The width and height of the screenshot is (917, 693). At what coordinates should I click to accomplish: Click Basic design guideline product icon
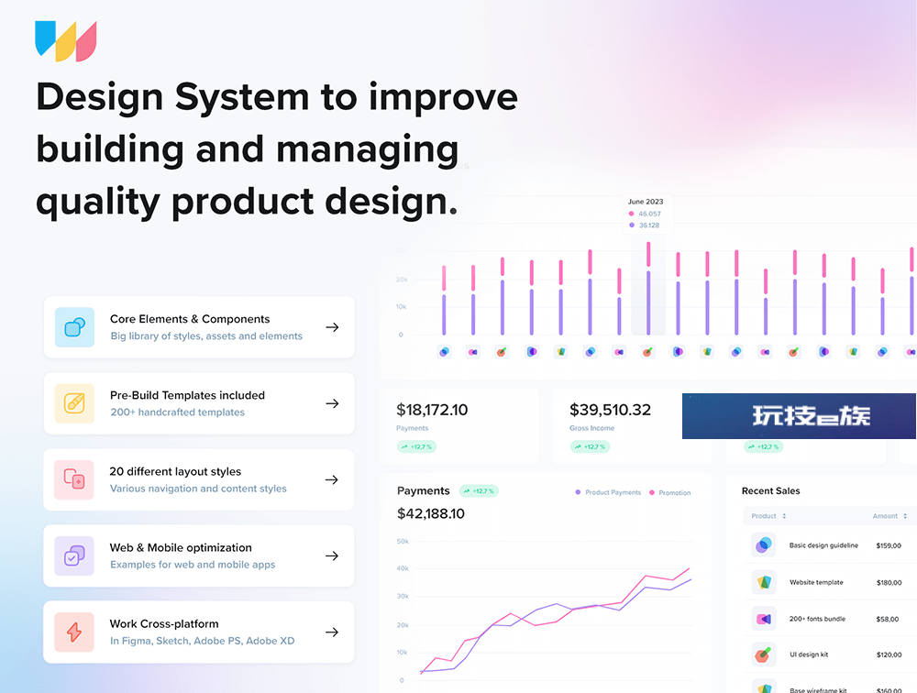click(763, 545)
